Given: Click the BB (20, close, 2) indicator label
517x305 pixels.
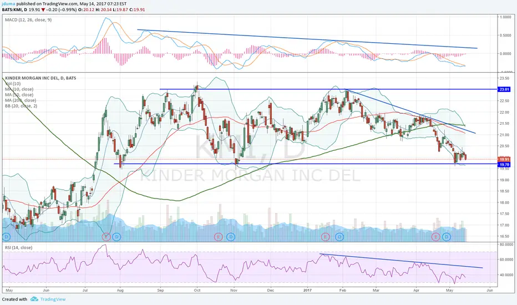Looking at the screenshot, I should point(21,106).
